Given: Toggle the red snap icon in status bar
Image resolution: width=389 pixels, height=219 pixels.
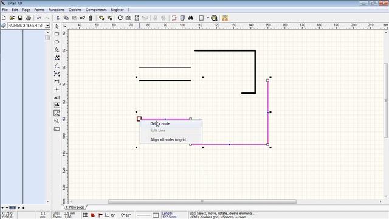Looking at the screenshot, I should 92,215.
